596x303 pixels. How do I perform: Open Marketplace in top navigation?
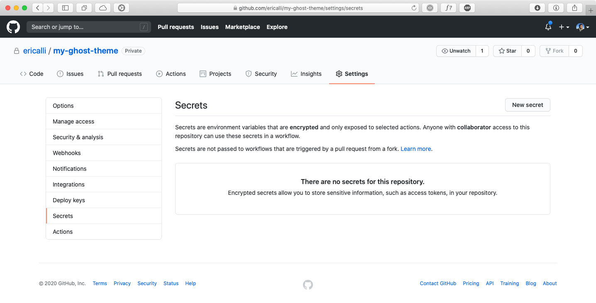click(243, 27)
